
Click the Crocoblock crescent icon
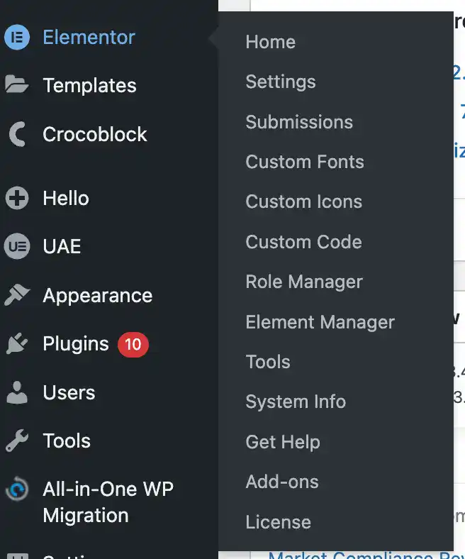[18, 134]
